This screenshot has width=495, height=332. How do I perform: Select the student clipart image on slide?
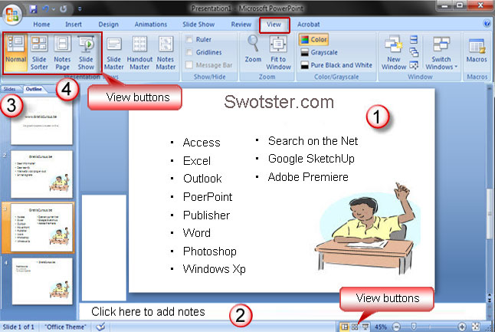[368, 228]
